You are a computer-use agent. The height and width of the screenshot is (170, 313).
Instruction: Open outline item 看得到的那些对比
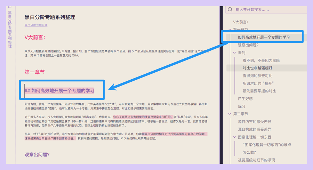257,76
